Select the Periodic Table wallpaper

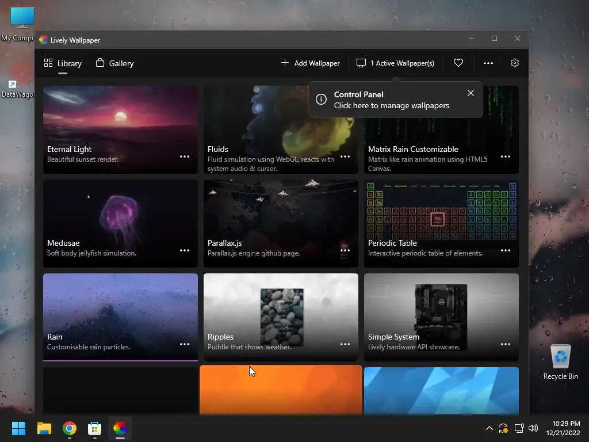(x=441, y=223)
